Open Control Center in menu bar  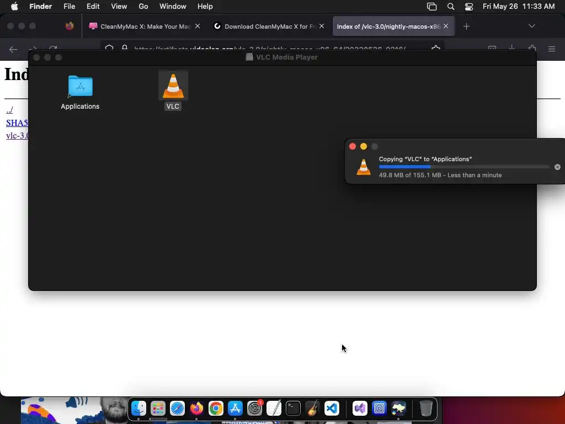(469, 7)
